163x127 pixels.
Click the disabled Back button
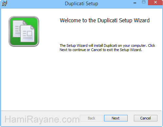tap(92, 118)
